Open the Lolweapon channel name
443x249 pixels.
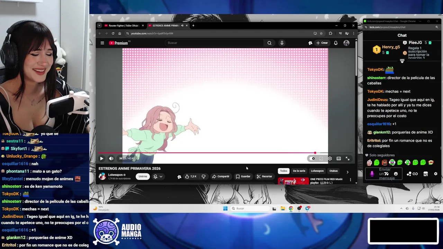tap(115, 175)
